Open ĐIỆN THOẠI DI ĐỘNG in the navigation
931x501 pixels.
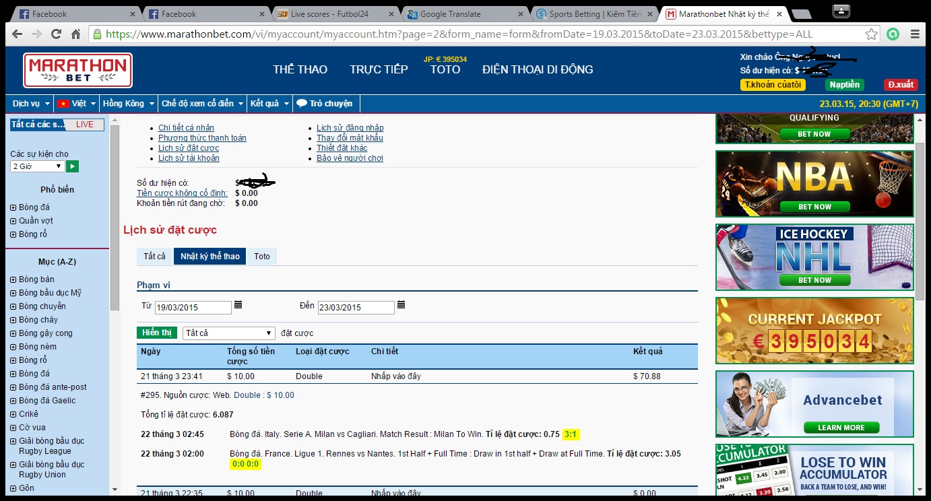538,69
